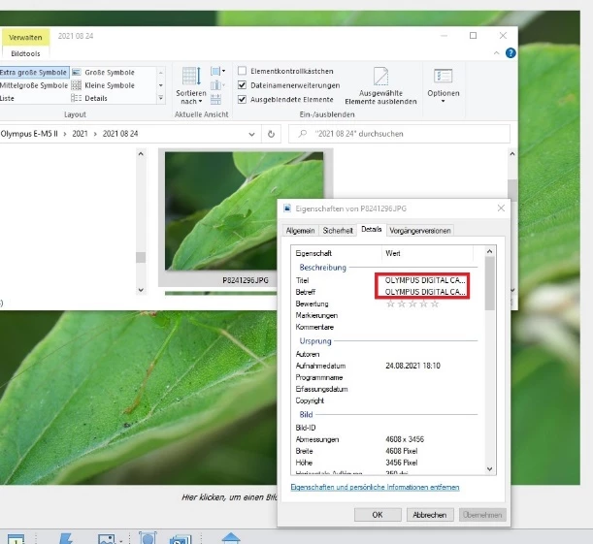The image size is (593, 544).
Task: Set Bewertung to five stars
Action: (x=435, y=304)
